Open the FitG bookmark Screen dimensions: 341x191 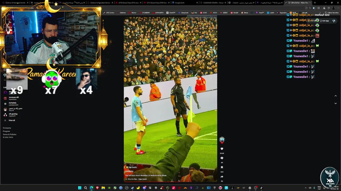194,13
